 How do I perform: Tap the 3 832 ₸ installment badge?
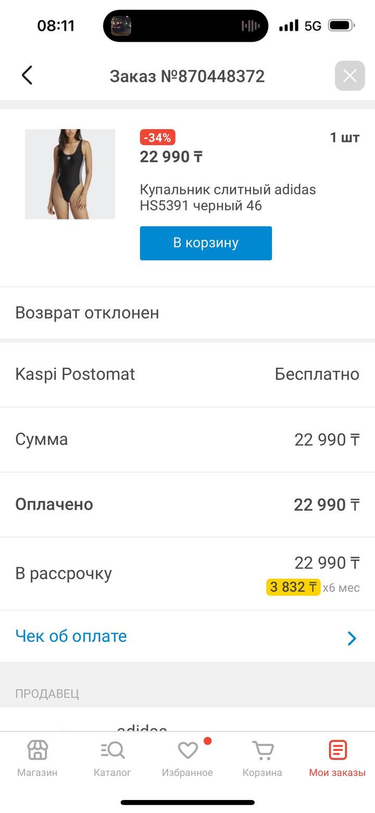(293, 587)
